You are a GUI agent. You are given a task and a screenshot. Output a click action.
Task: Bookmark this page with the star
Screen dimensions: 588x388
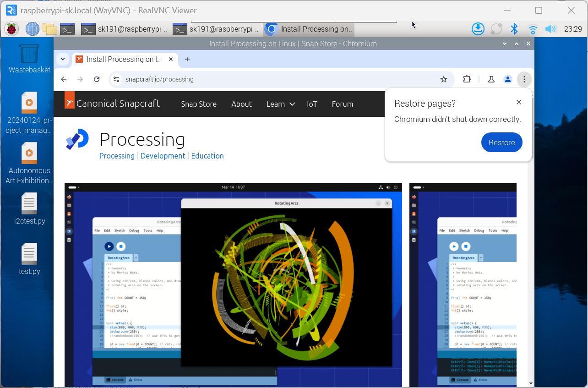pyautogui.click(x=443, y=79)
